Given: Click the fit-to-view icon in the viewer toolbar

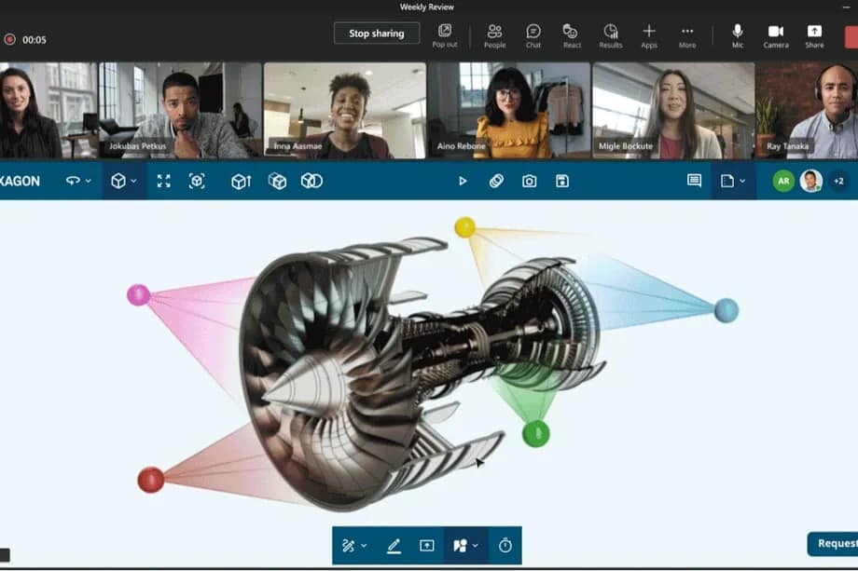Looking at the screenshot, I should (163, 181).
